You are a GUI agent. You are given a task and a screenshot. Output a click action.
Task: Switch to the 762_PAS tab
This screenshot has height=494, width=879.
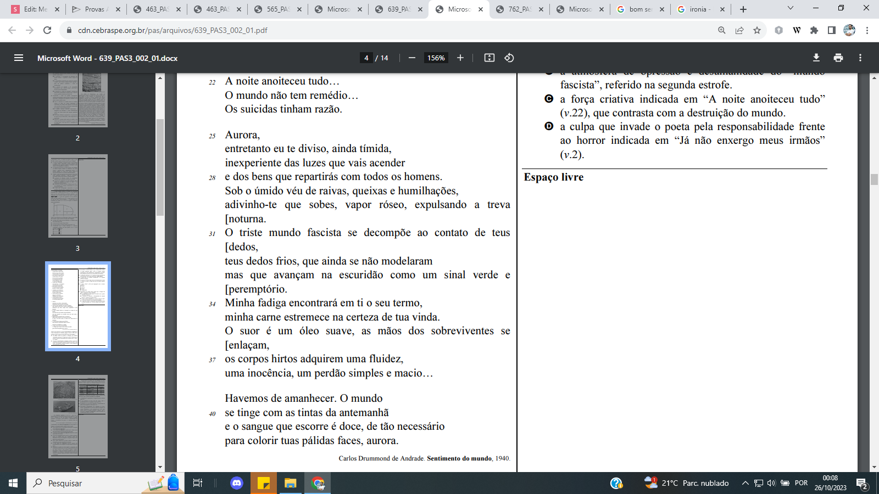pyautogui.click(x=519, y=9)
